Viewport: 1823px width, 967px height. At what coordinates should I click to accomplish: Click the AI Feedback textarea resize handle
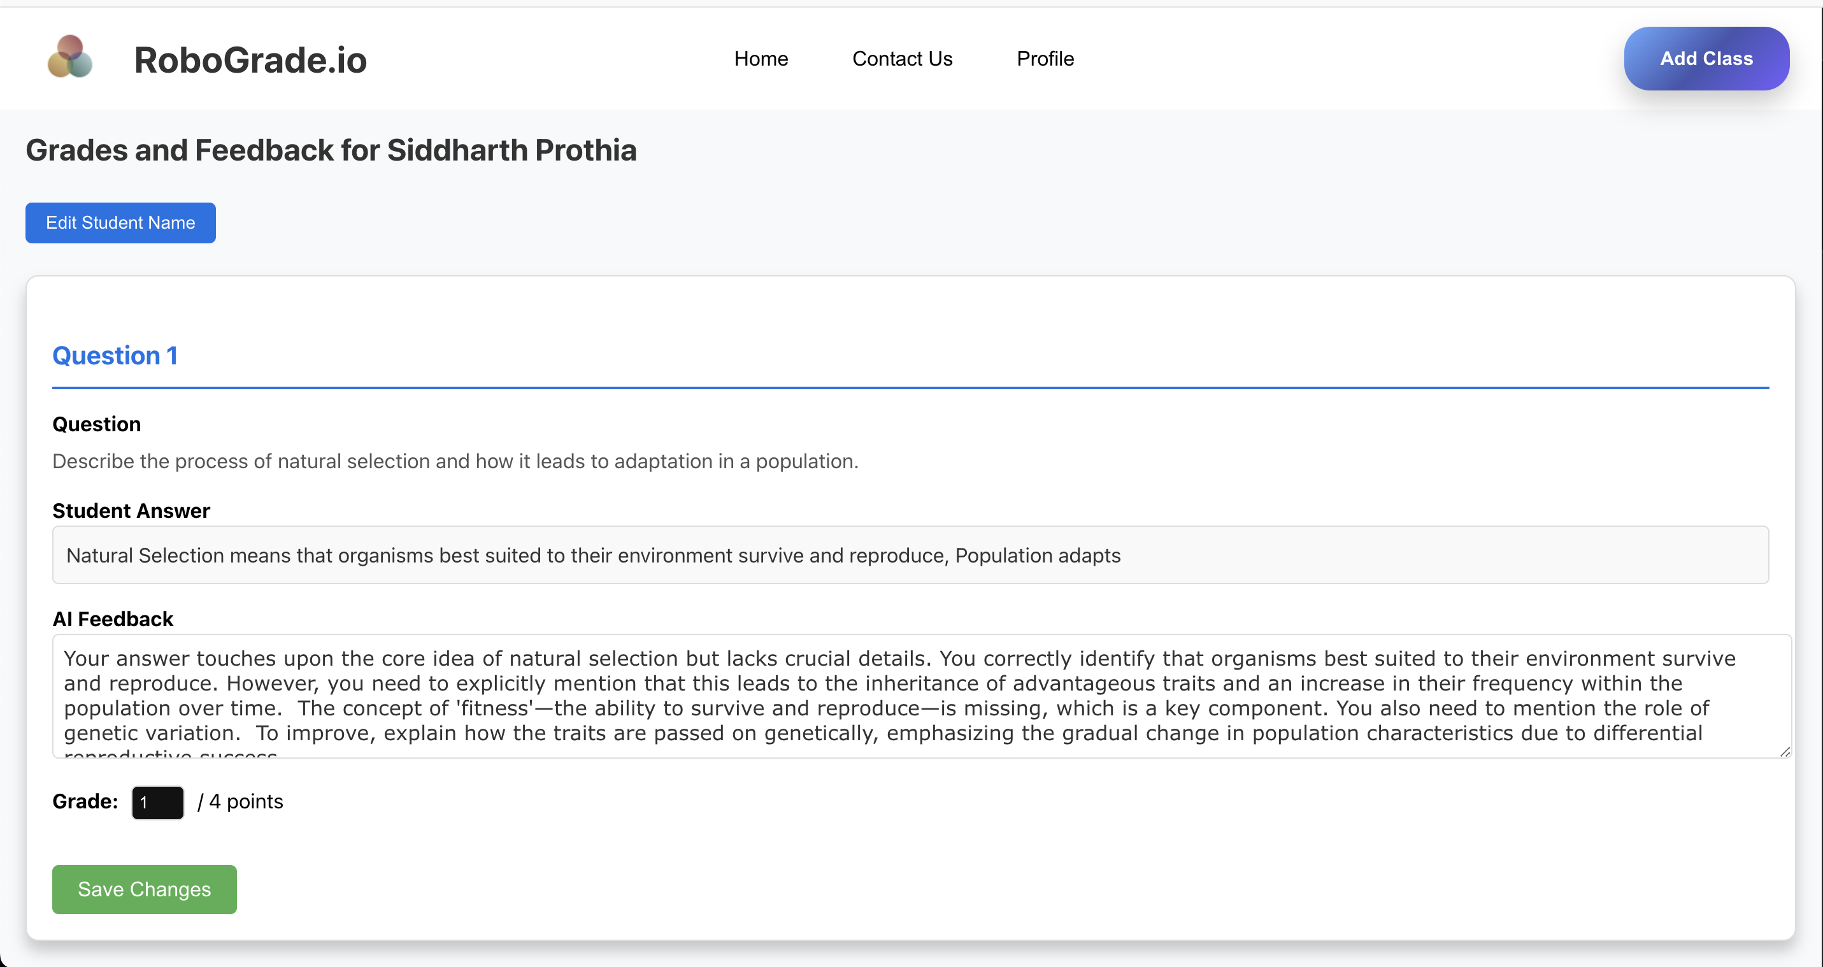(x=1785, y=752)
